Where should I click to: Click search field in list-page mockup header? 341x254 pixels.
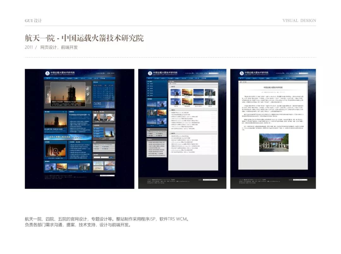(213, 73)
